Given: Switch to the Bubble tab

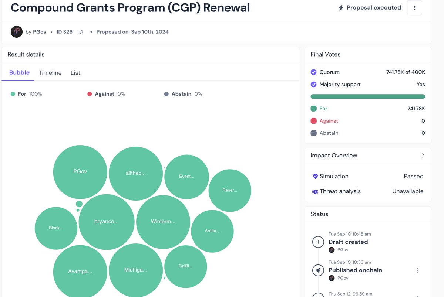Looking at the screenshot, I should [x=19, y=72].
